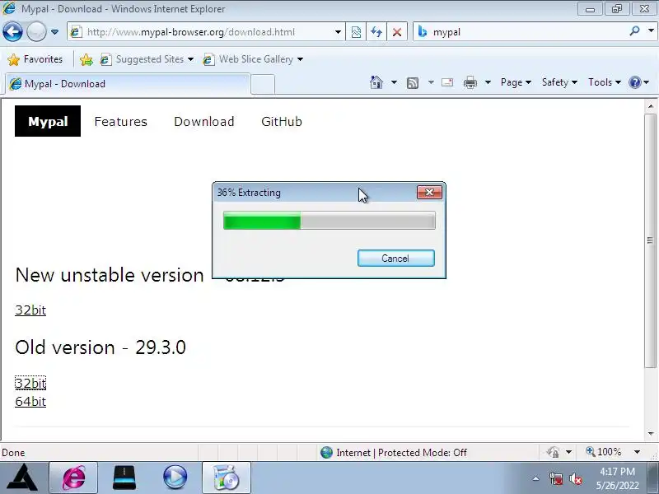Expand the Print options dropdown arrow
The width and height of the screenshot is (659, 494).
488,82
